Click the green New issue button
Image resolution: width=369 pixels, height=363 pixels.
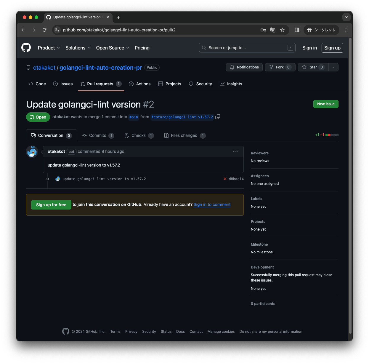click(x=326, y=104)
